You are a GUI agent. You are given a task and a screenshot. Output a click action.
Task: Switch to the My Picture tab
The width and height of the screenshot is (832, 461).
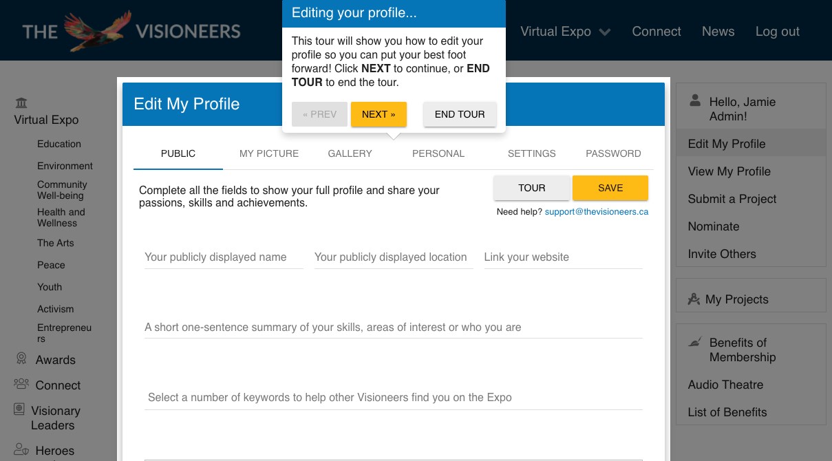269,153
